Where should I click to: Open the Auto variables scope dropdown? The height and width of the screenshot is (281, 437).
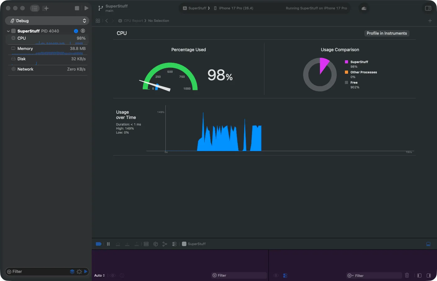[x=100, y=276]
